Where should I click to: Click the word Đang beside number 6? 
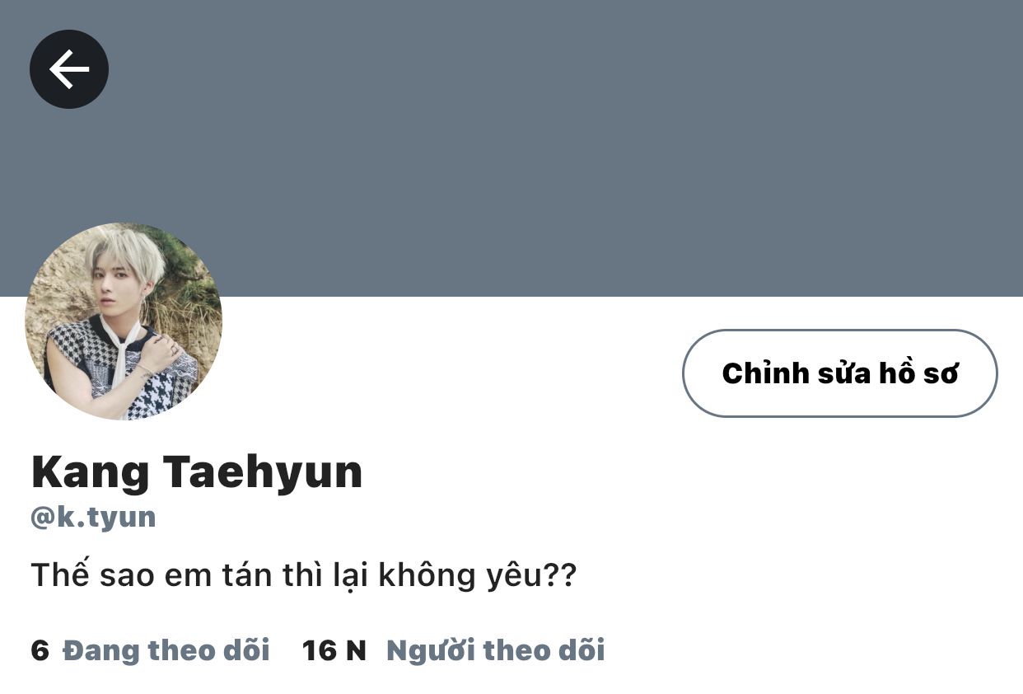tap(101, 651)
